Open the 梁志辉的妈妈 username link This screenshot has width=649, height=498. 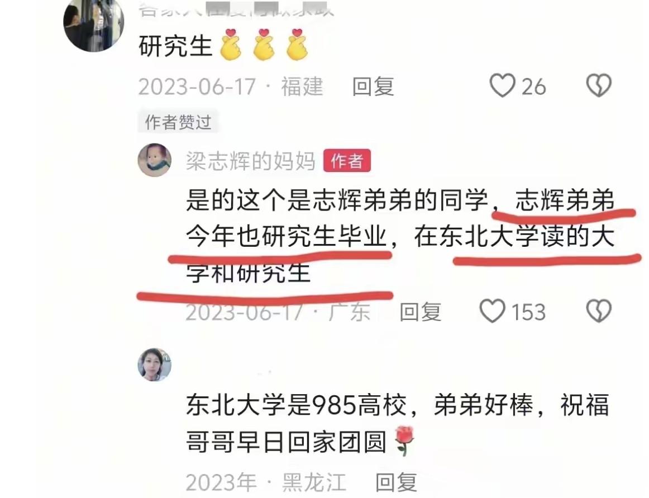pyautogui.click(x=250, y=161)
